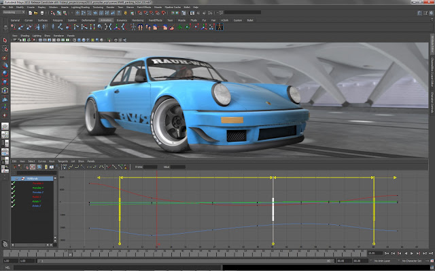435x271 pixels.
Task: Play the animation backwards
Action: (406, 253)
